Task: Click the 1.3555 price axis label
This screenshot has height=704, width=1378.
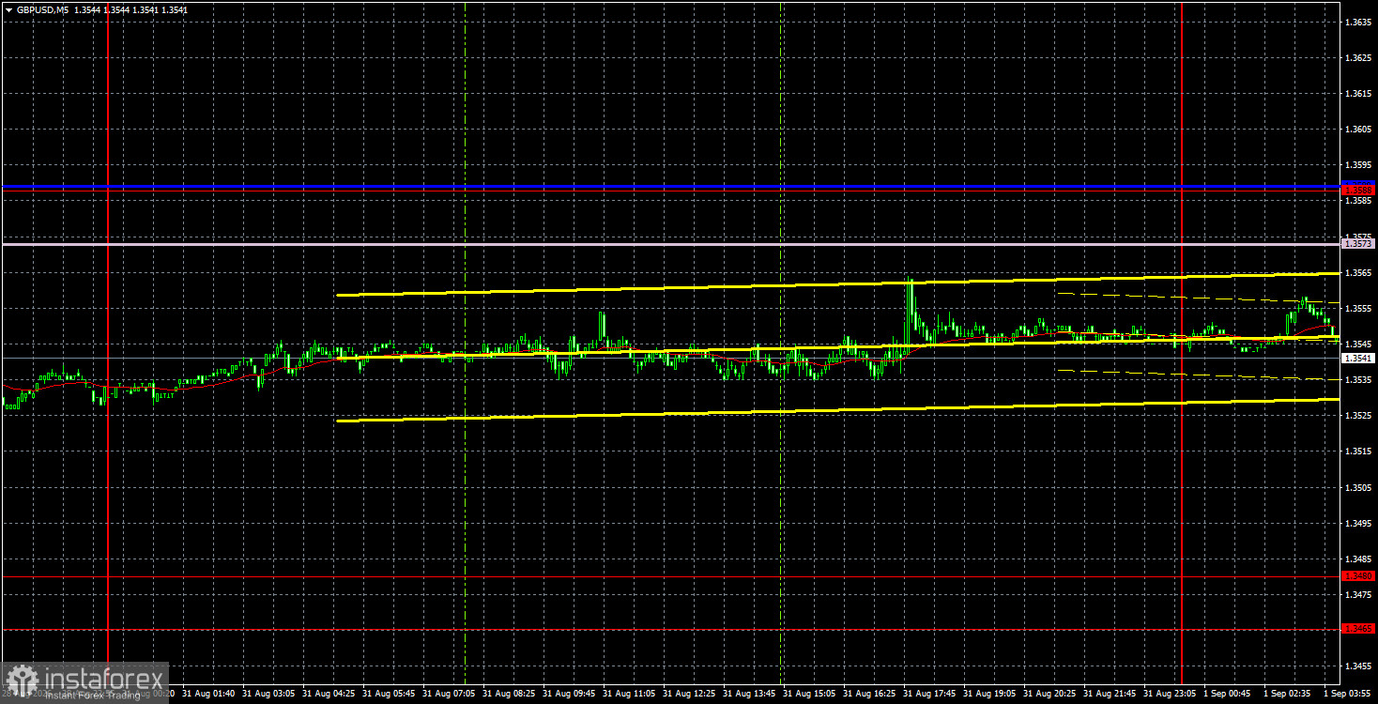Action: pos(1358,309)
